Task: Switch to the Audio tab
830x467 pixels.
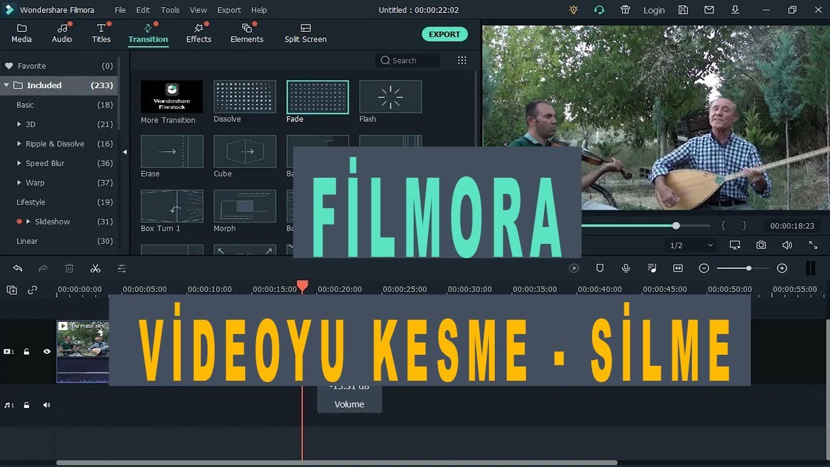Action: [62, 34]
